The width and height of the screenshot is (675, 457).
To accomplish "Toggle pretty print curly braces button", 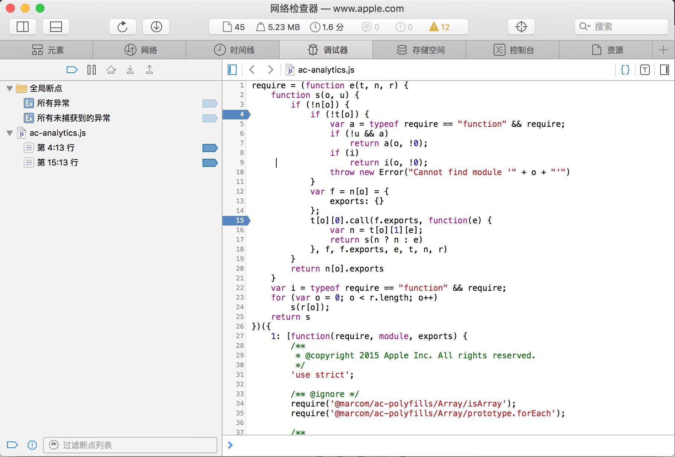I will (x=625, y=70).
